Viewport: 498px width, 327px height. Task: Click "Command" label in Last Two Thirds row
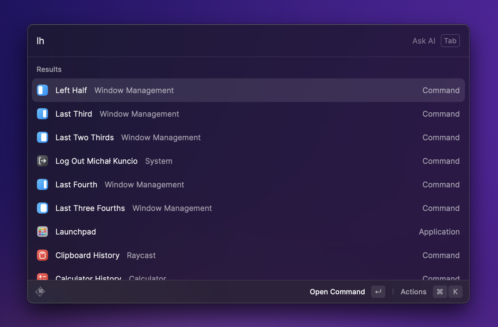coord(441,137)
